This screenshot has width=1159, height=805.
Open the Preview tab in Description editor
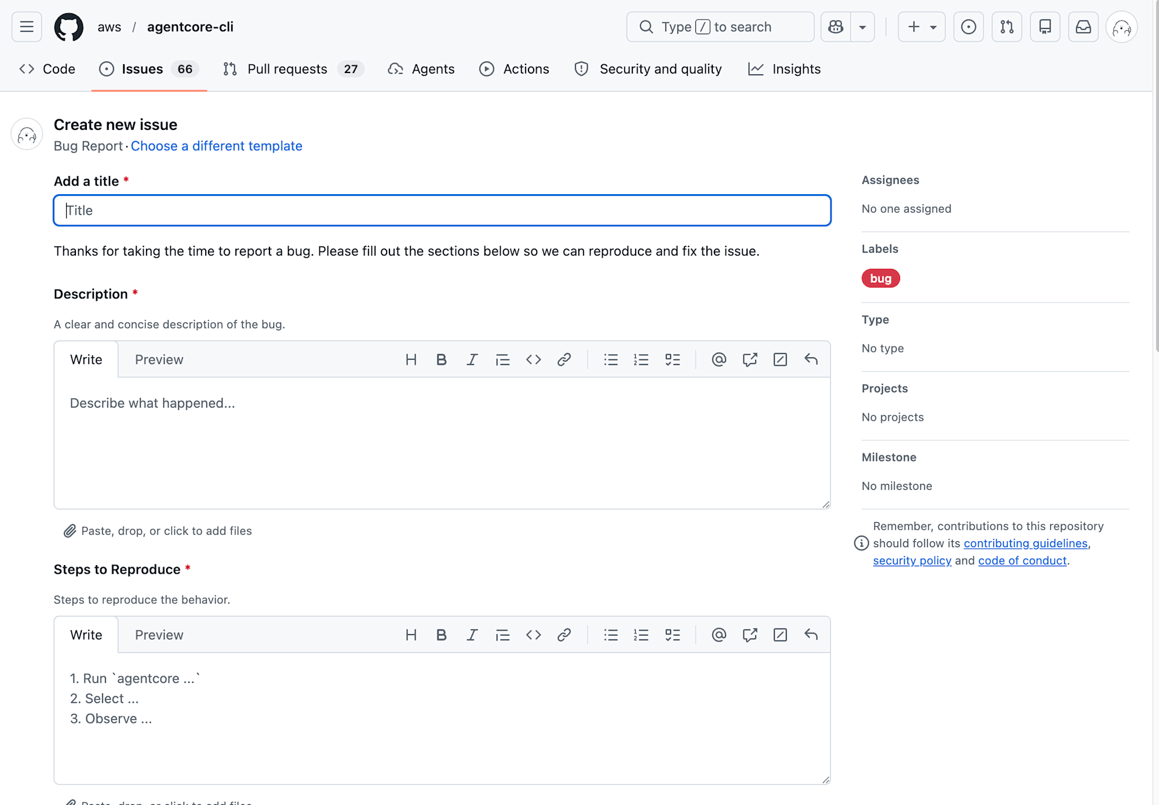point(159,360)
